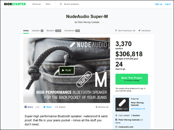The height and width of the screenshot is (130, 174).
Task: Click the Log in link
Action: pos(168,4)
